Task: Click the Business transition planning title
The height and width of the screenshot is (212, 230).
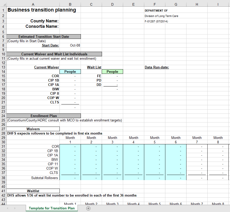Action: [x=42, y=10]
